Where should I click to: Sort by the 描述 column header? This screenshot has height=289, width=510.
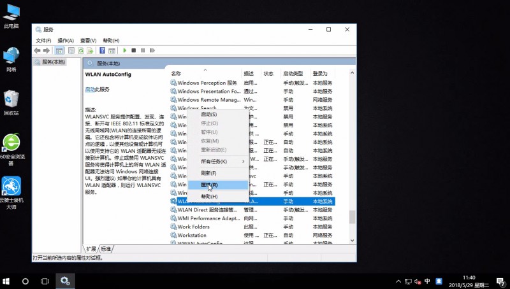251,74
